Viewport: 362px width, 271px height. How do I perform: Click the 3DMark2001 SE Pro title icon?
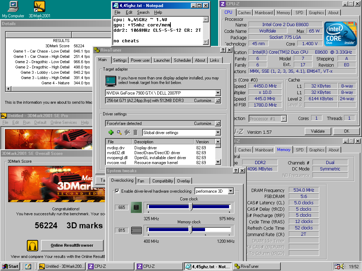point(4,116)
